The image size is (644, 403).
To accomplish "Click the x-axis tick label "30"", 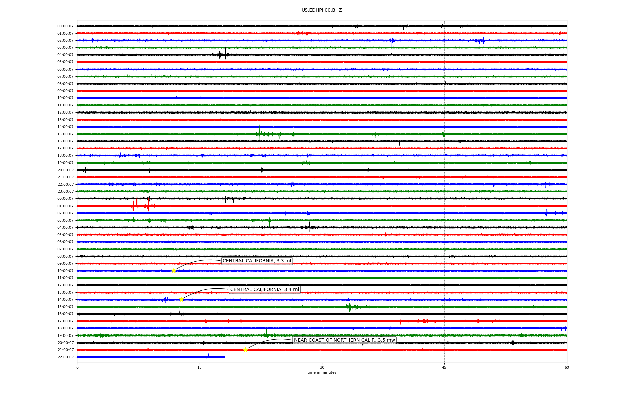I will pyautogui.click(x=322, y=367).
